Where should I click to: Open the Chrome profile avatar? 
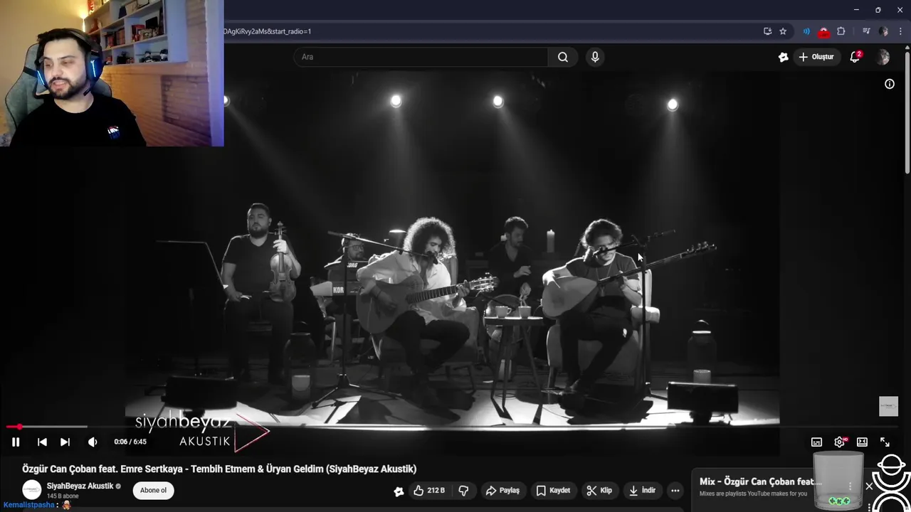(x=883, y=31)
